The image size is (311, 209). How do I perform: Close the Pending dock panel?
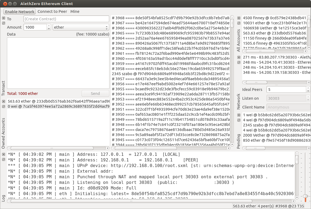click(239, 115)
